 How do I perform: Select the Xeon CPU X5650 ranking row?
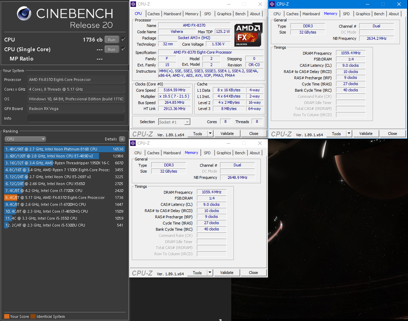click(64, 184)
